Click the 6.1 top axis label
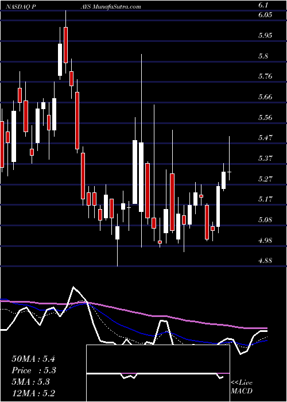The height and width of the screenshot is (402, 287). click(x=263, y=5)
